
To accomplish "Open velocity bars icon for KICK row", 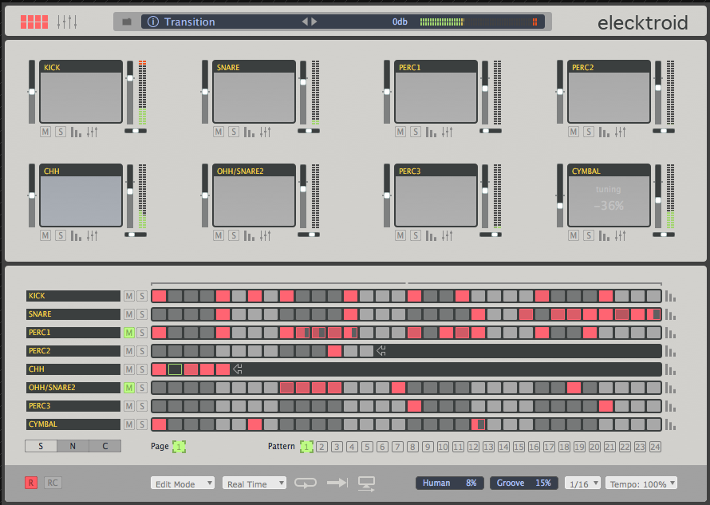I will point(670,297).
